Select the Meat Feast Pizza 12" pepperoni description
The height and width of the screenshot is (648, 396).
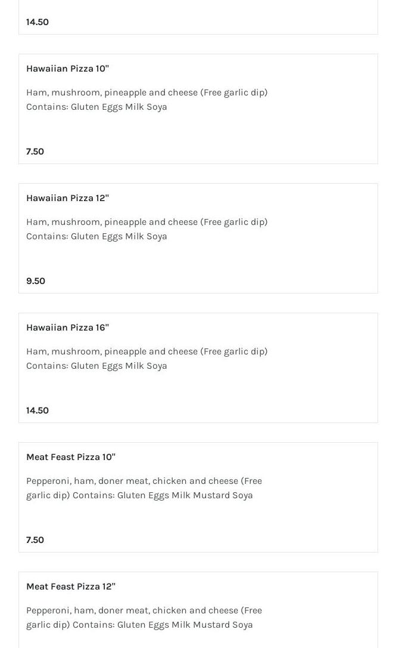(144, 610)
